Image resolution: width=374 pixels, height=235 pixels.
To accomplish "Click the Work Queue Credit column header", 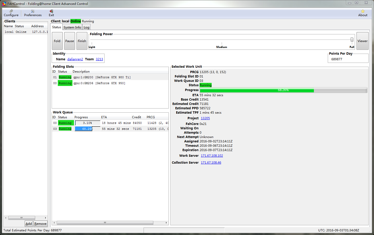I will click(x=138, y=117).
